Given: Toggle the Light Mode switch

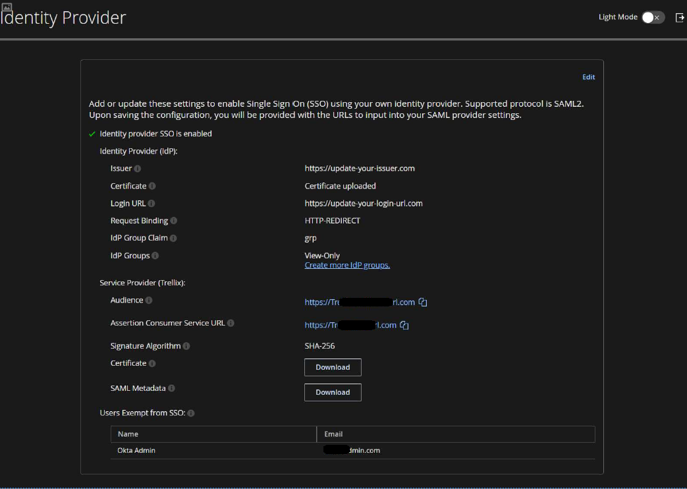Looking at the screenshot, I should click(x=653, y=18).
